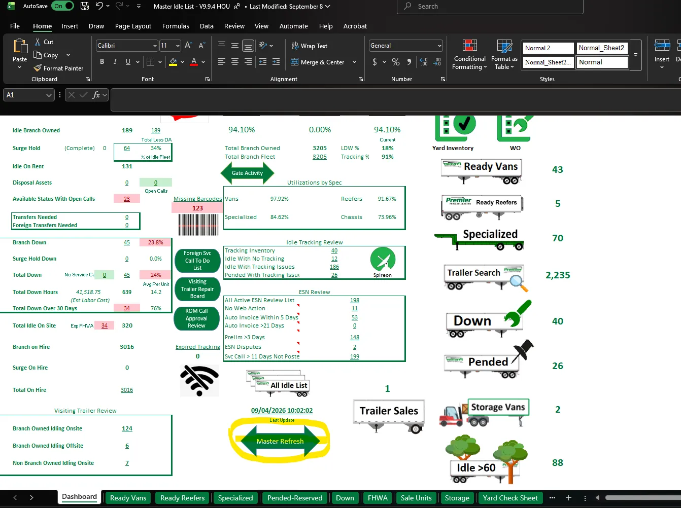Click the Missing Barcodes barcode image
681x508 pixels.
point(198,225)
